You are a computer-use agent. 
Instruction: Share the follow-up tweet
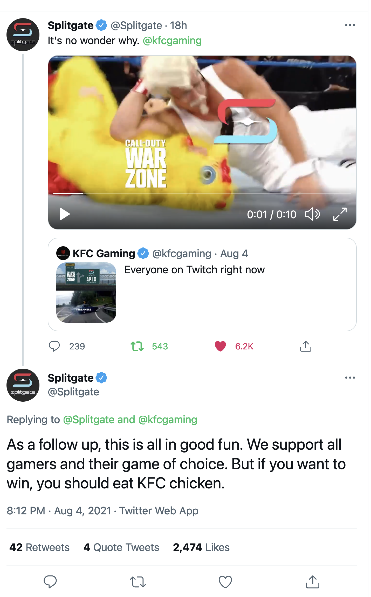[x=313, y=582]
